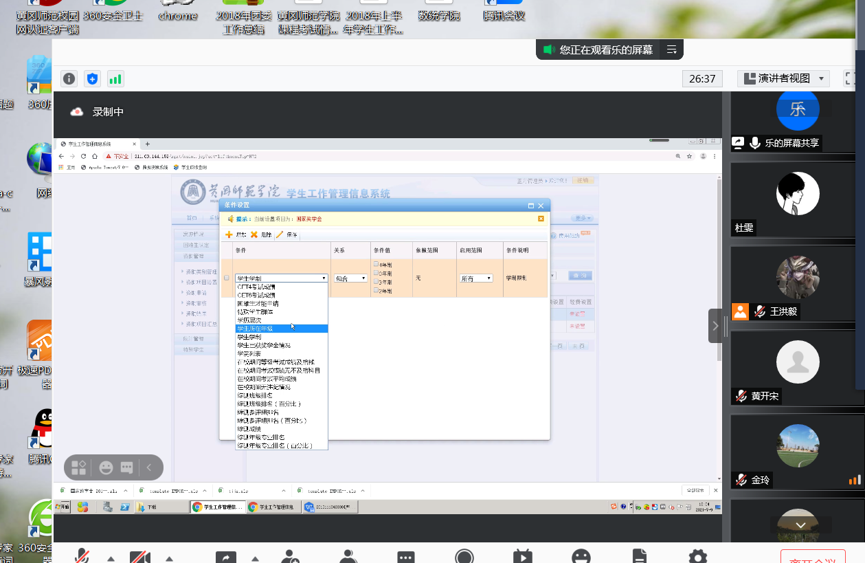Expand the audio options arrow beside microphone
The image size is (865, 563).
pyautogui.click(x=111, y=558)
